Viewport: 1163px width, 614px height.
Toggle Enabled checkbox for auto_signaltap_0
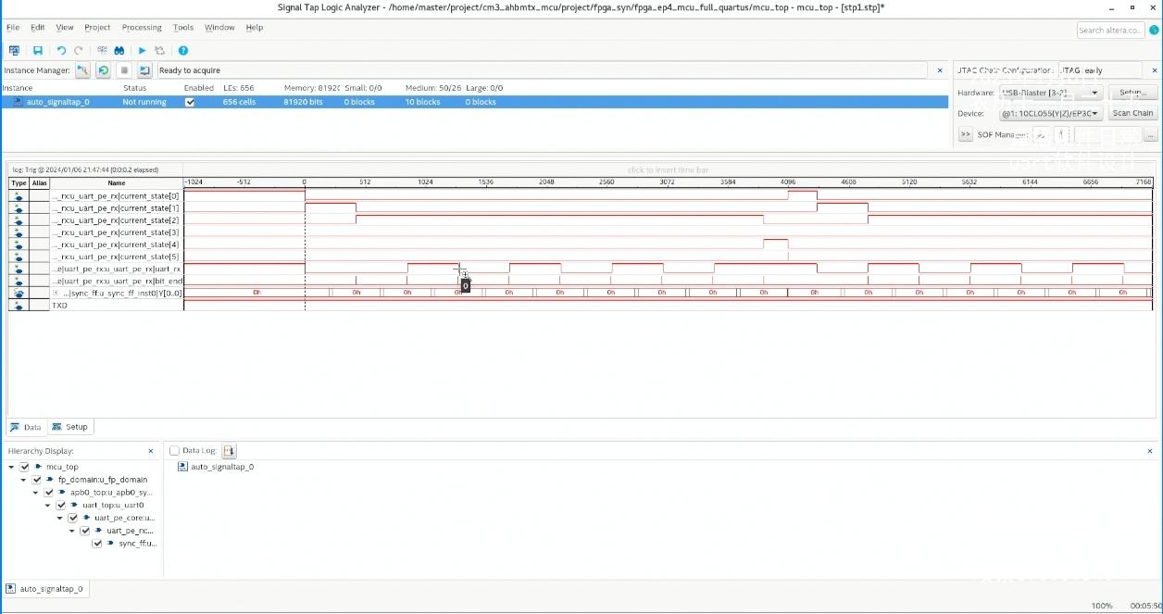click(x=190, y=102)
